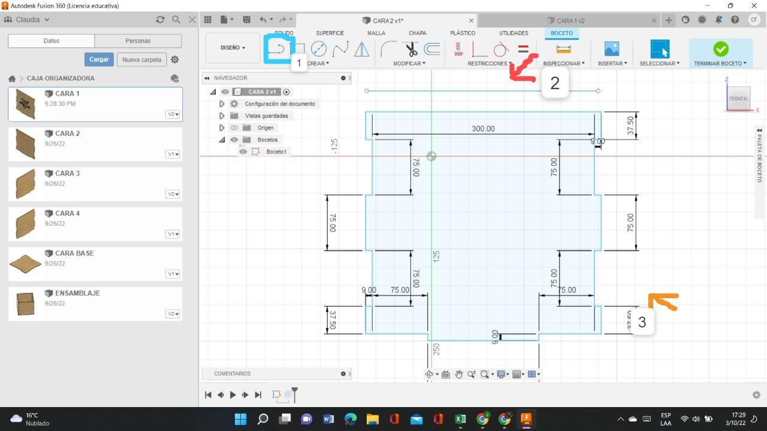
Task: Switch to the UTILIDADES tab
Action: [514, 33]
